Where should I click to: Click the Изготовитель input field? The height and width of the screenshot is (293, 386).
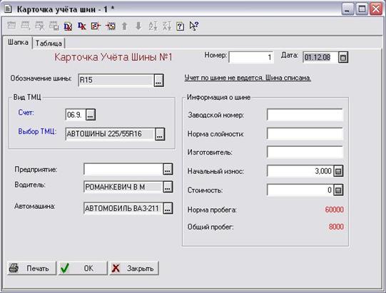pos(305,152)
